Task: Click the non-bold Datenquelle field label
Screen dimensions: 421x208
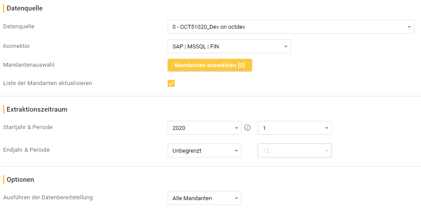Action: point(19,26)
